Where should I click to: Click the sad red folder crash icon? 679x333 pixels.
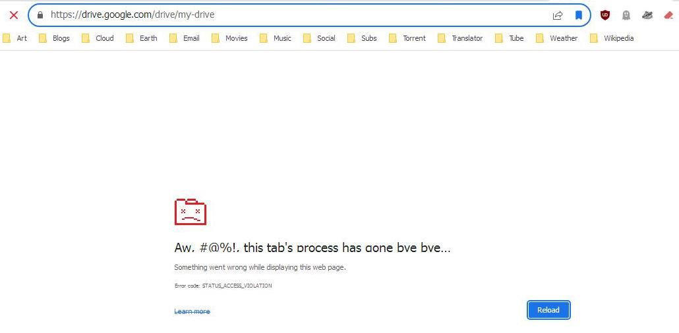click(x=190, y=212)
